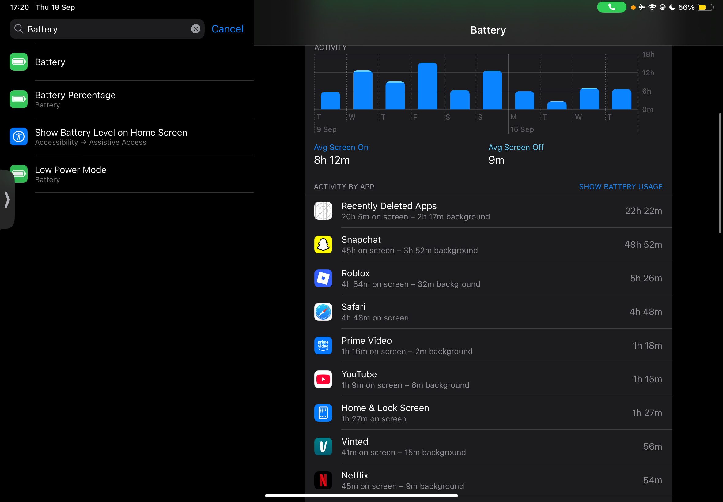Tap the Home & Lock Screen icon
Screen dimensions: 723x502
(323, 413)
